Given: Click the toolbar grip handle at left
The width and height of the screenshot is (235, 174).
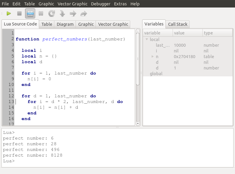Looking at the screenshot, I should click(x=2, y=14).
